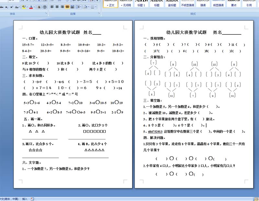The width and height of the screenshot is (259, 201).
Task: Click the heading 三. 求未知数。
Action: (33, 76)
